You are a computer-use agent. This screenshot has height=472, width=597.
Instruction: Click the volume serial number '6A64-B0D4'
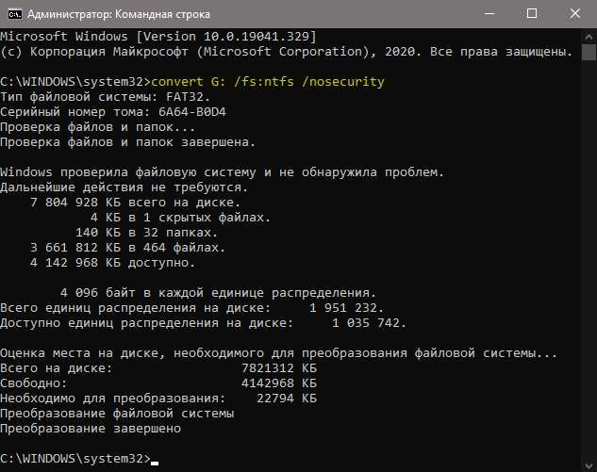click(x=192, y=112)
